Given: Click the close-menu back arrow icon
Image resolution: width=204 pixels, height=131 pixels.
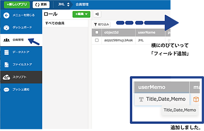Looking at the screenshot, I should [6, 15].
